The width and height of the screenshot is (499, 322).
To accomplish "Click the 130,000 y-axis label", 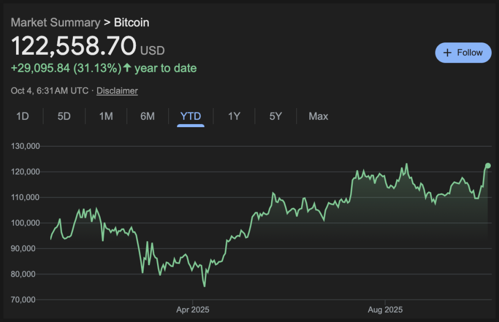I will (26, 146).
